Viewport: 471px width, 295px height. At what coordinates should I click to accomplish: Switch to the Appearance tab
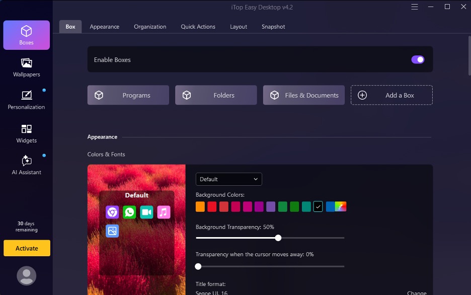click(x=105, y=27)
